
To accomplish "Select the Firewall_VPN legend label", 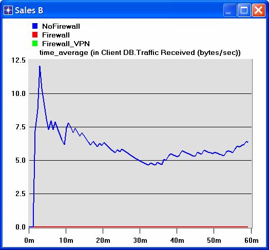I will (x=66, y=44).
